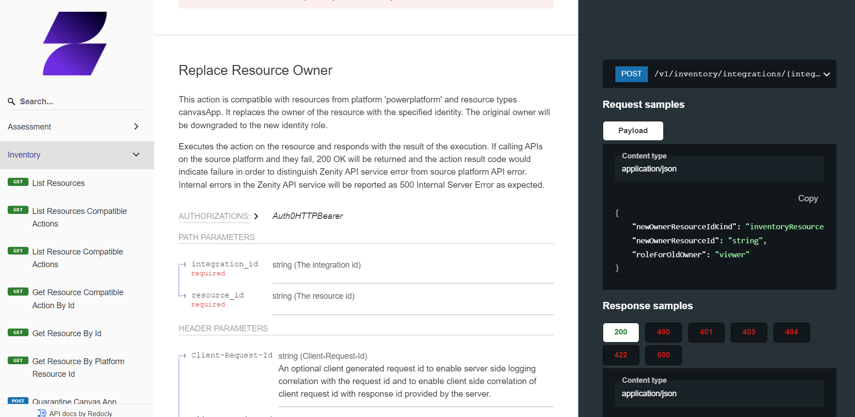Viewport: 855px width, 417px height.
Task: View the 422 response sample
Action: click(620, 355)
